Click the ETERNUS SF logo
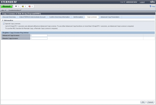The width and height of the screenshot is (156, 105). coord(9,2)
